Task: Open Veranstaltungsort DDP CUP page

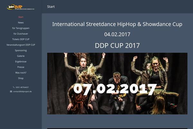Action: coord(21,45)
